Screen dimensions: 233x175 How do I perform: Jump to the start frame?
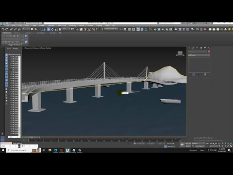coord(208,143)
